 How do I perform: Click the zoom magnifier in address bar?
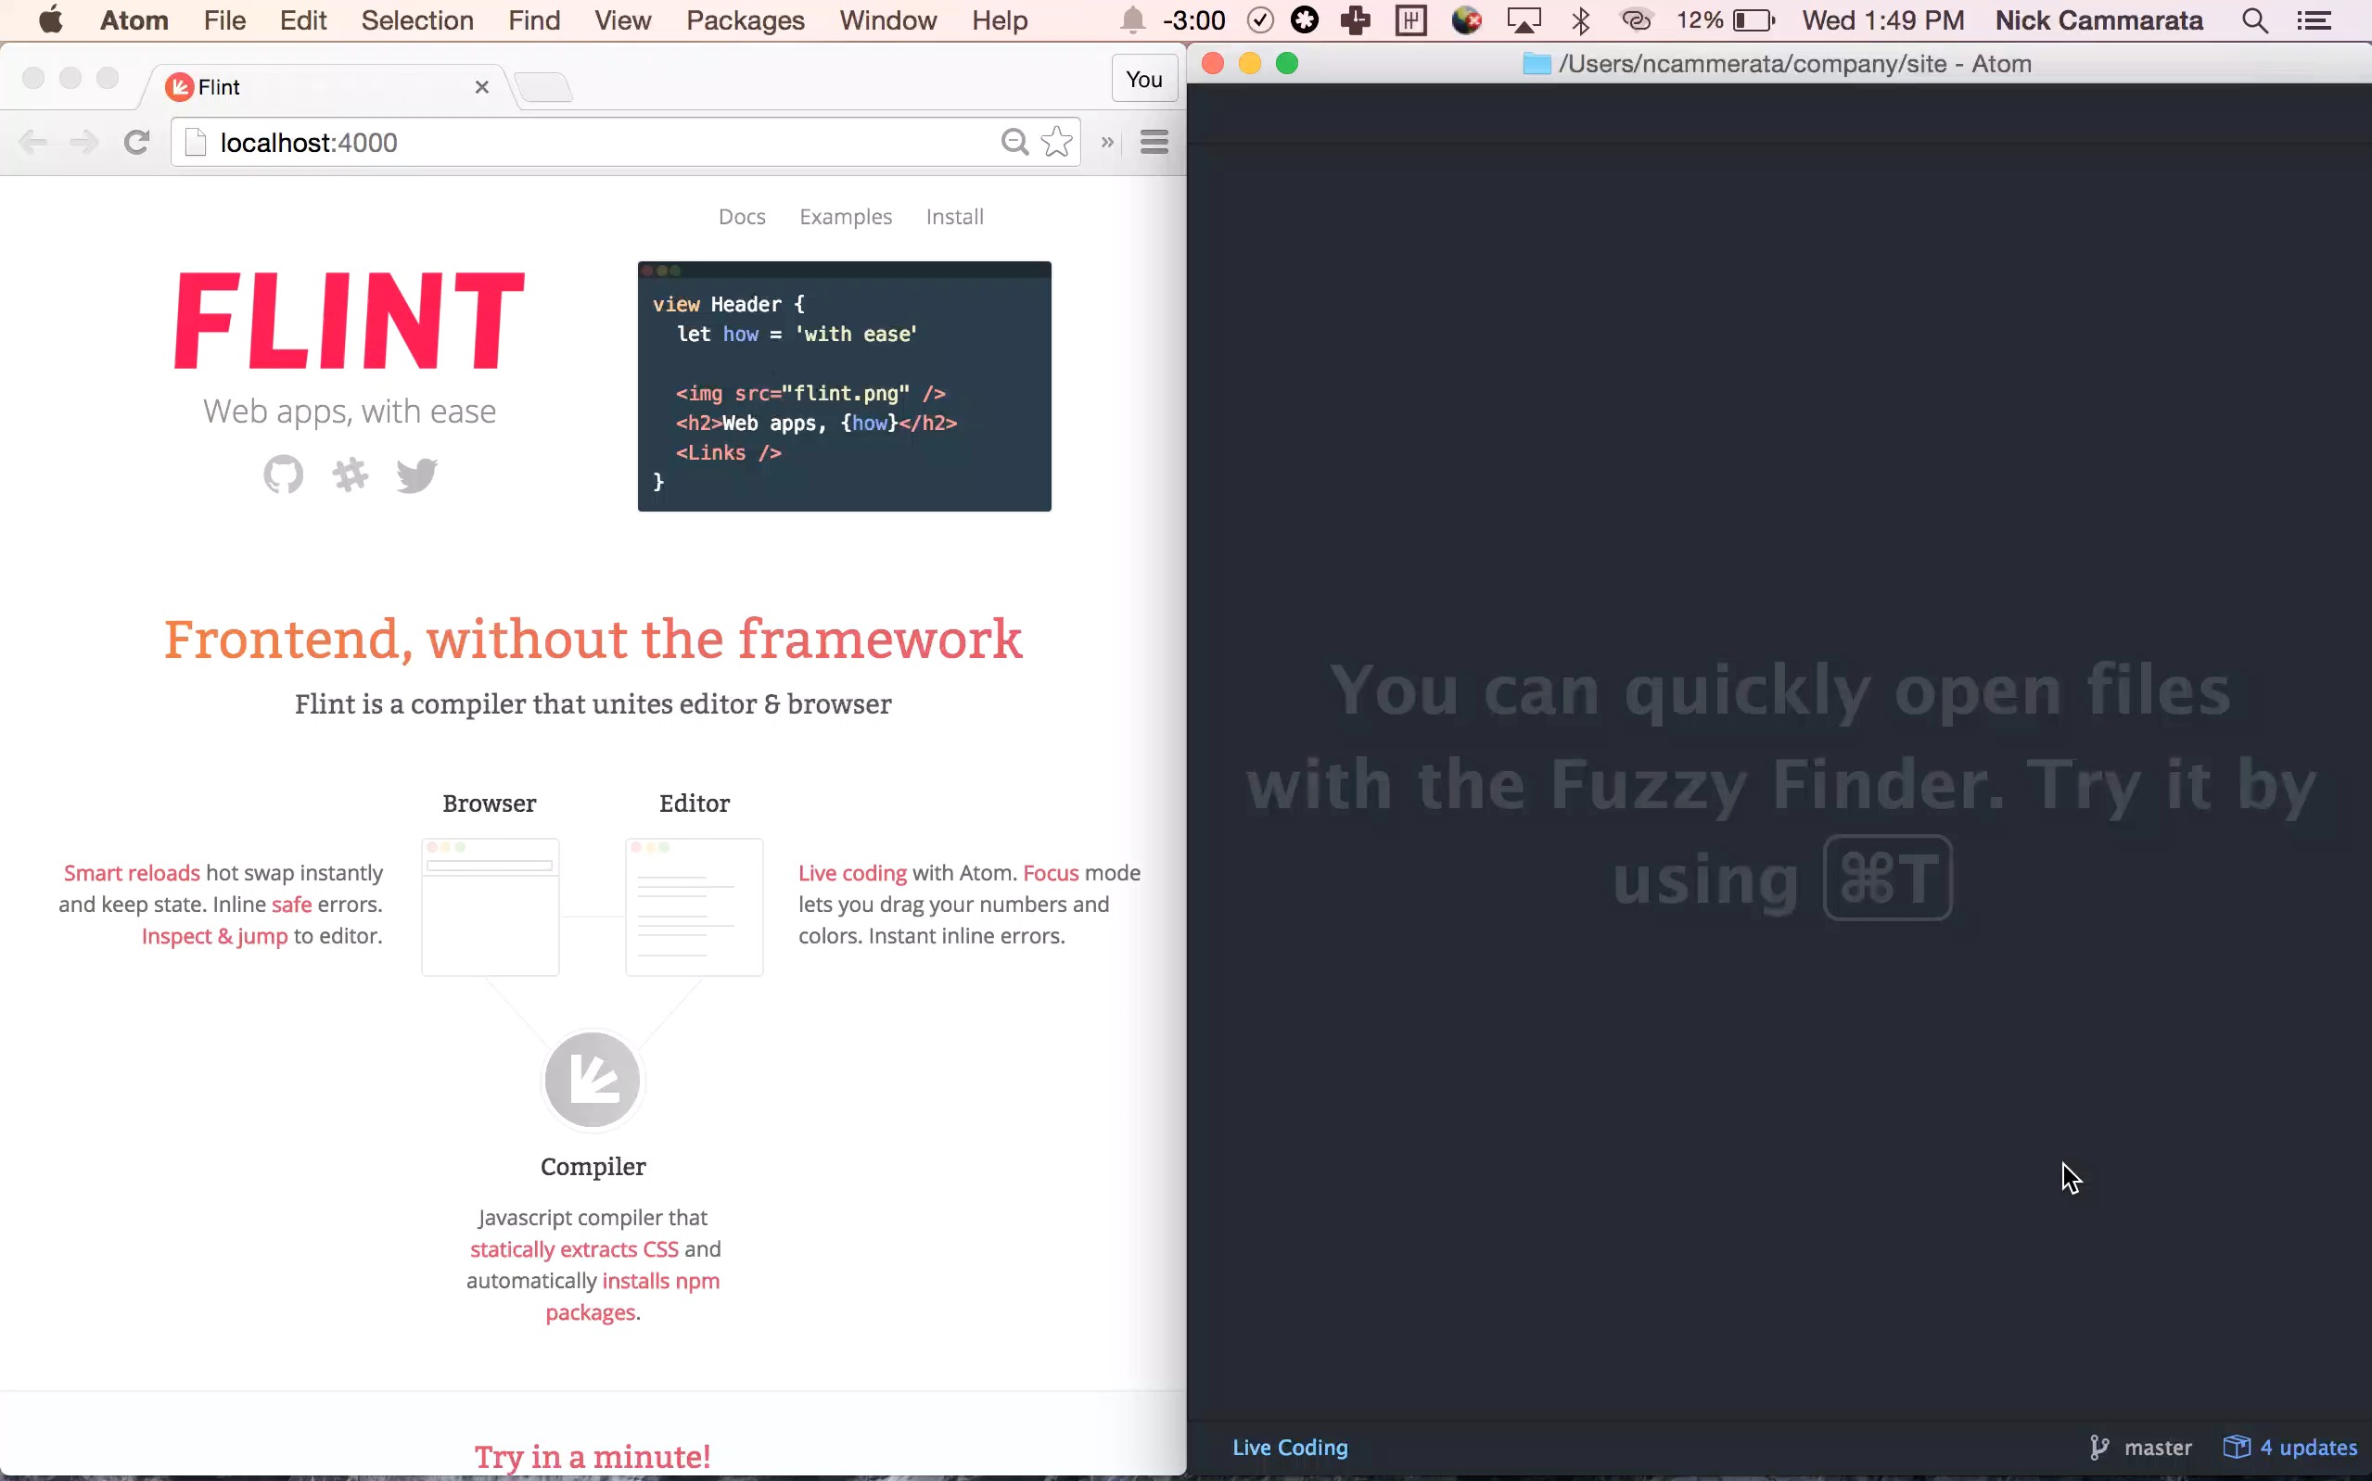click(1014, 142)
